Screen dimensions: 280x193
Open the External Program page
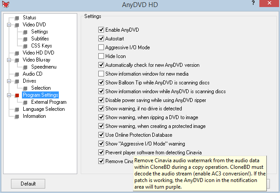[x=49, y=102]
